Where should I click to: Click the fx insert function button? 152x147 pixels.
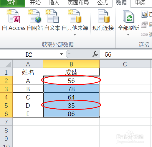[x=95, y=54]
